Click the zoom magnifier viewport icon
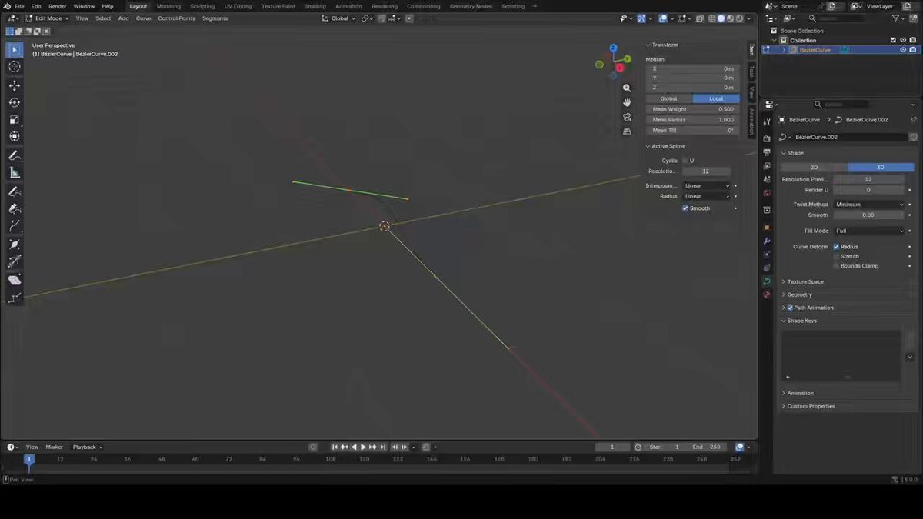The height and width of the screenshot is (519, 923). click(x=627, y=88)
